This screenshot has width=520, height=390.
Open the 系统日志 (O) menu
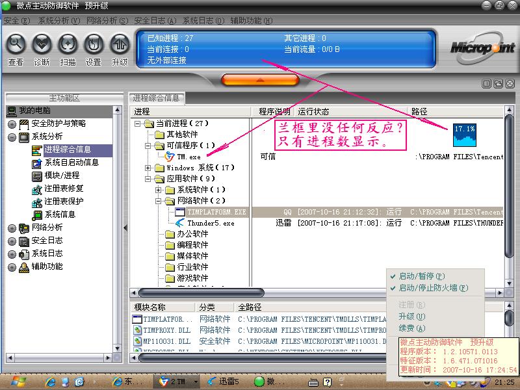203,21
